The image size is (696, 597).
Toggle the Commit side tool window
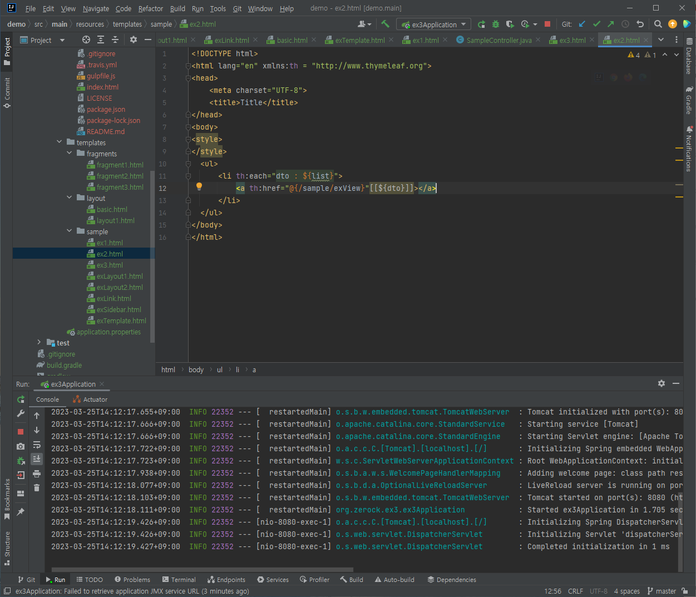(7, 92)
